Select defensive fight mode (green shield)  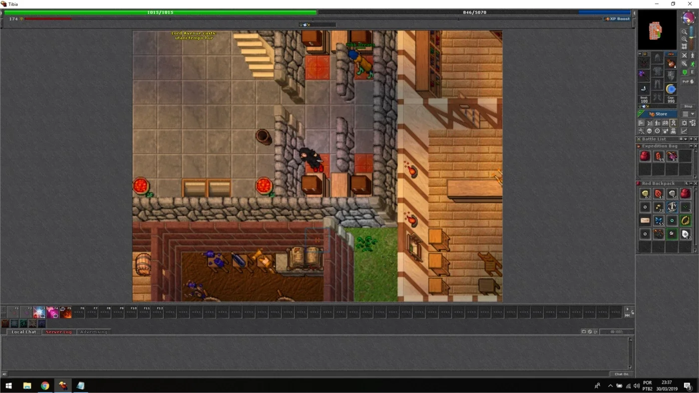coord(685,72)
